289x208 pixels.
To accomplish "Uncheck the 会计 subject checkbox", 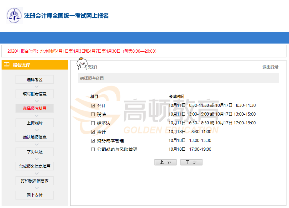I will click(93, 106).
